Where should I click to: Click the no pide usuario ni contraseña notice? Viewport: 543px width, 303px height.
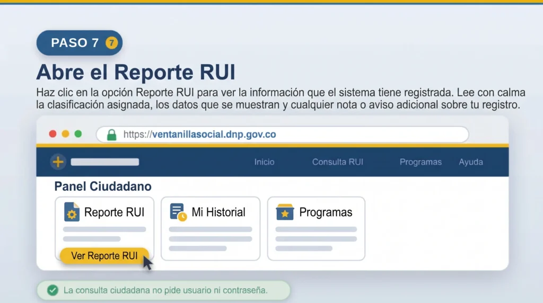pos(163,290)
